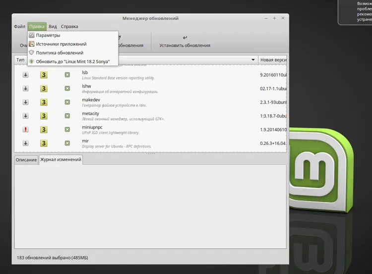The height and width of the screenshot is (274, 372).
Task: Maximize the Менеджер обновлений window
Action: coord(274,18)
